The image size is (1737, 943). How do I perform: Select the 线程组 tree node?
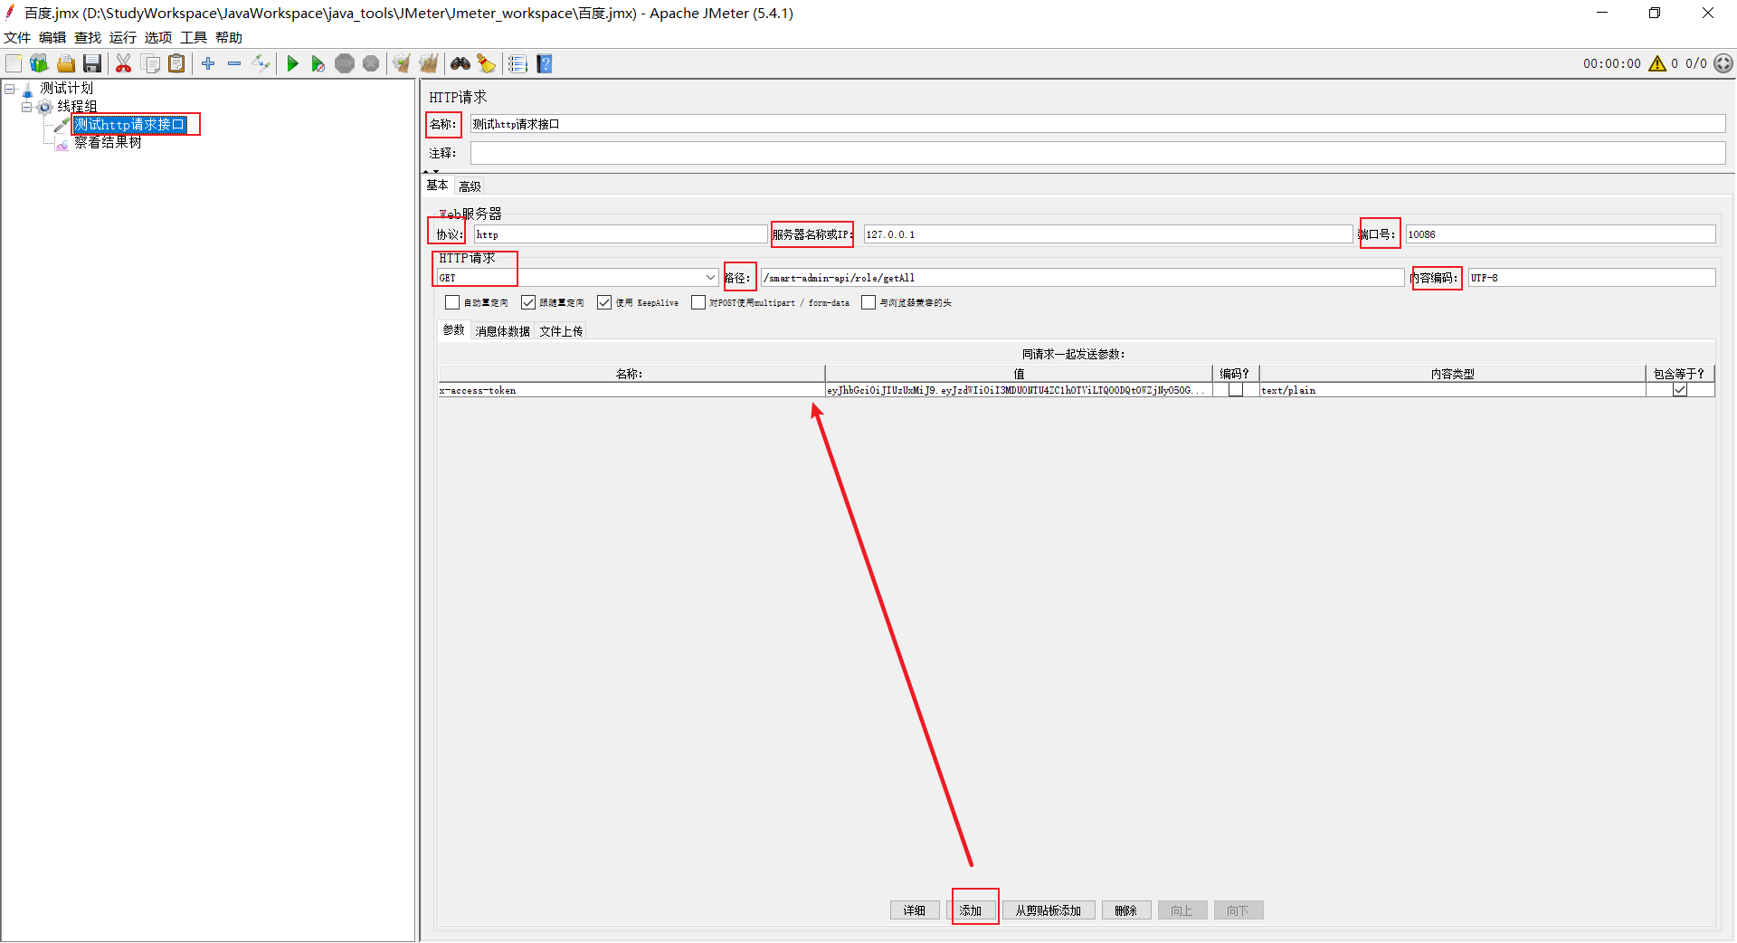pos(77,106)
